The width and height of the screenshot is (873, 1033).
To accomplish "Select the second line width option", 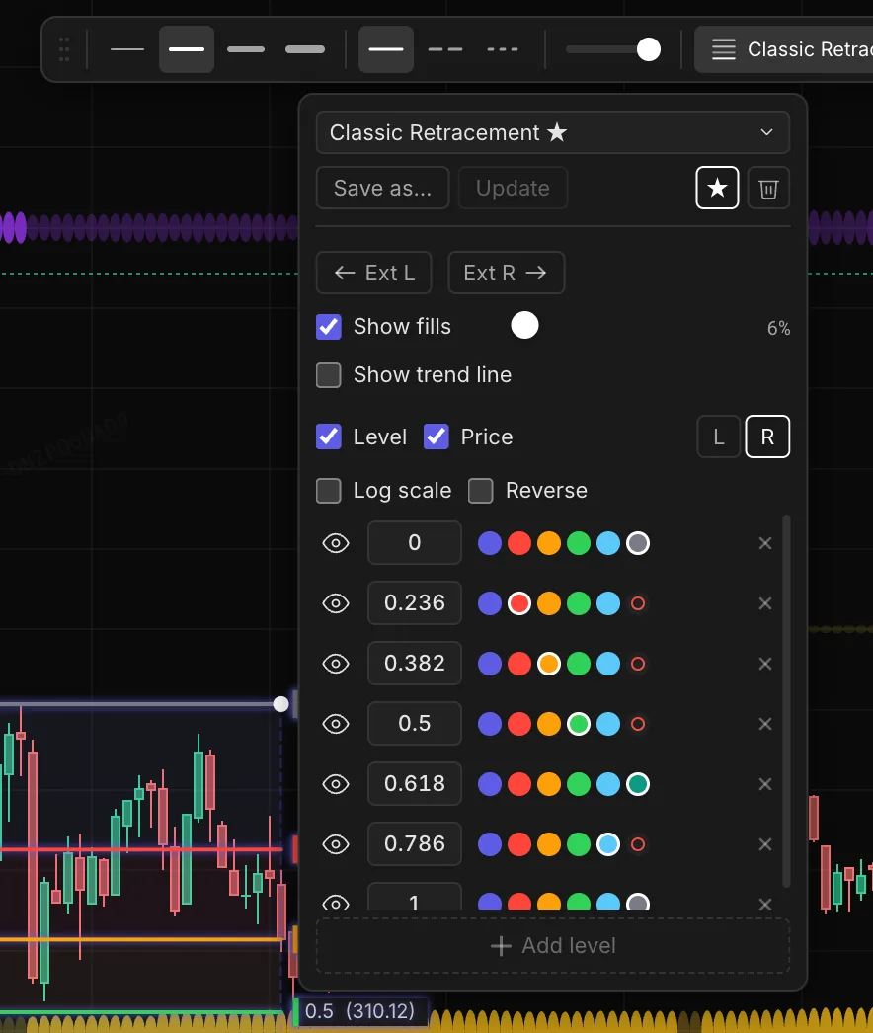I will point(187,49).
